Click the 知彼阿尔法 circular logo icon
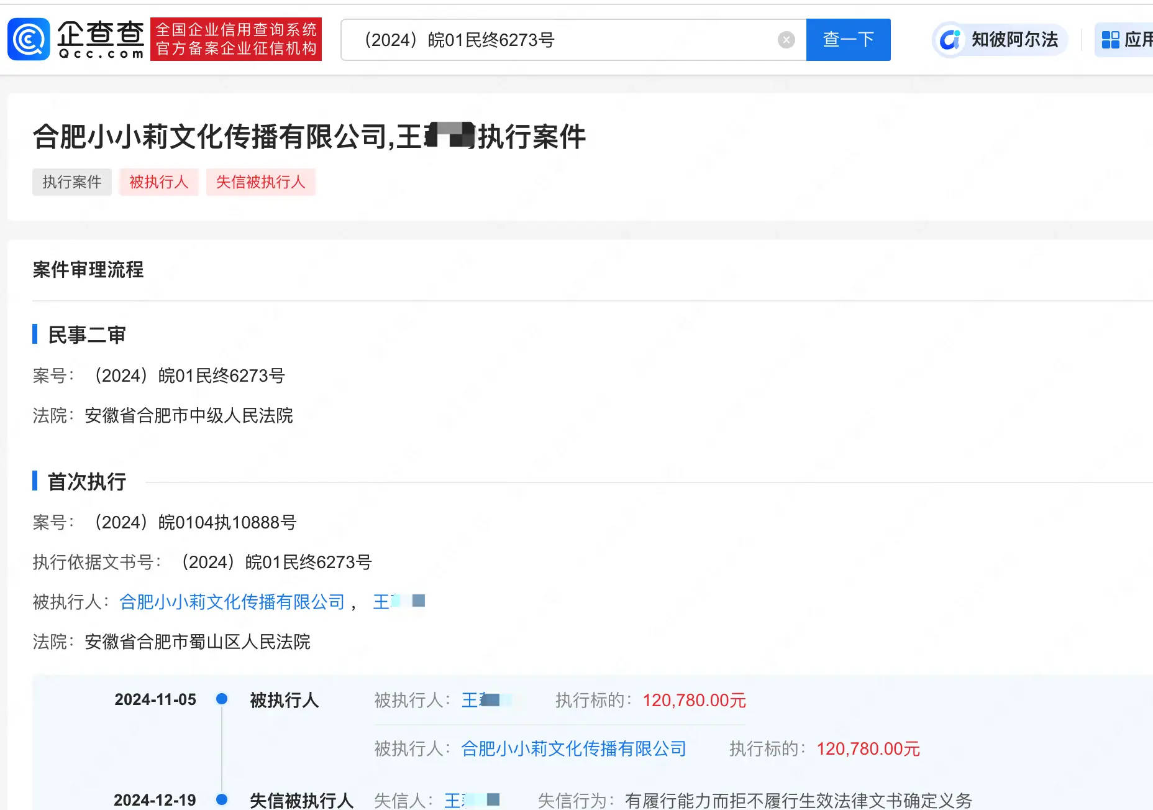 point(950,40)
